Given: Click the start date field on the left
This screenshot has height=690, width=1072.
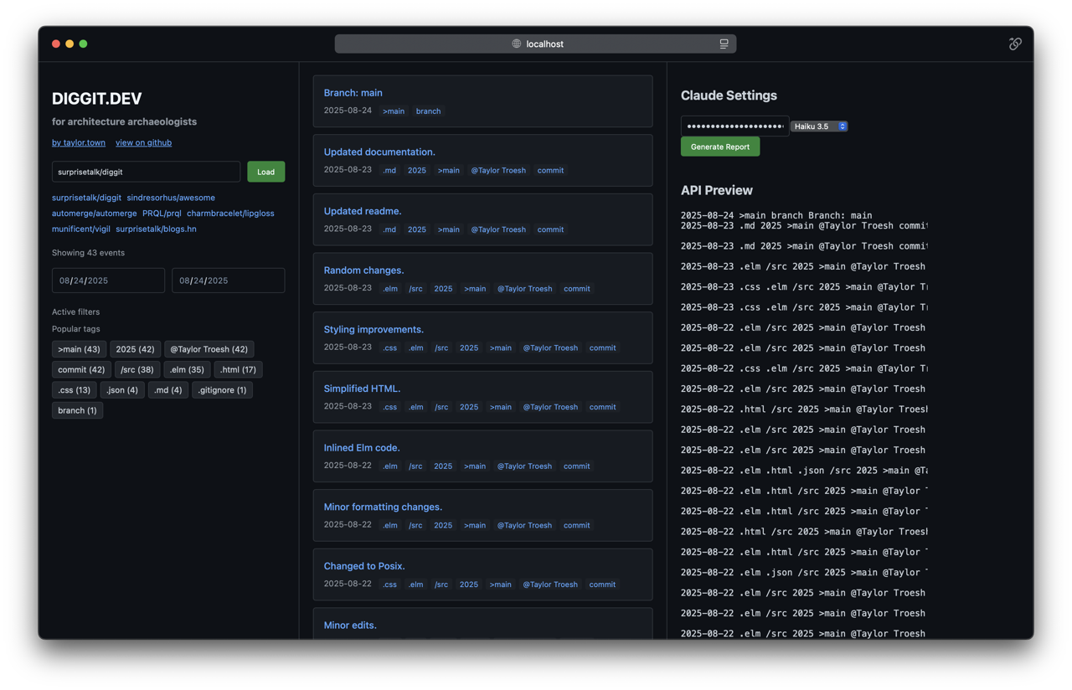Looking at the screenshot, I should (108, 281).
